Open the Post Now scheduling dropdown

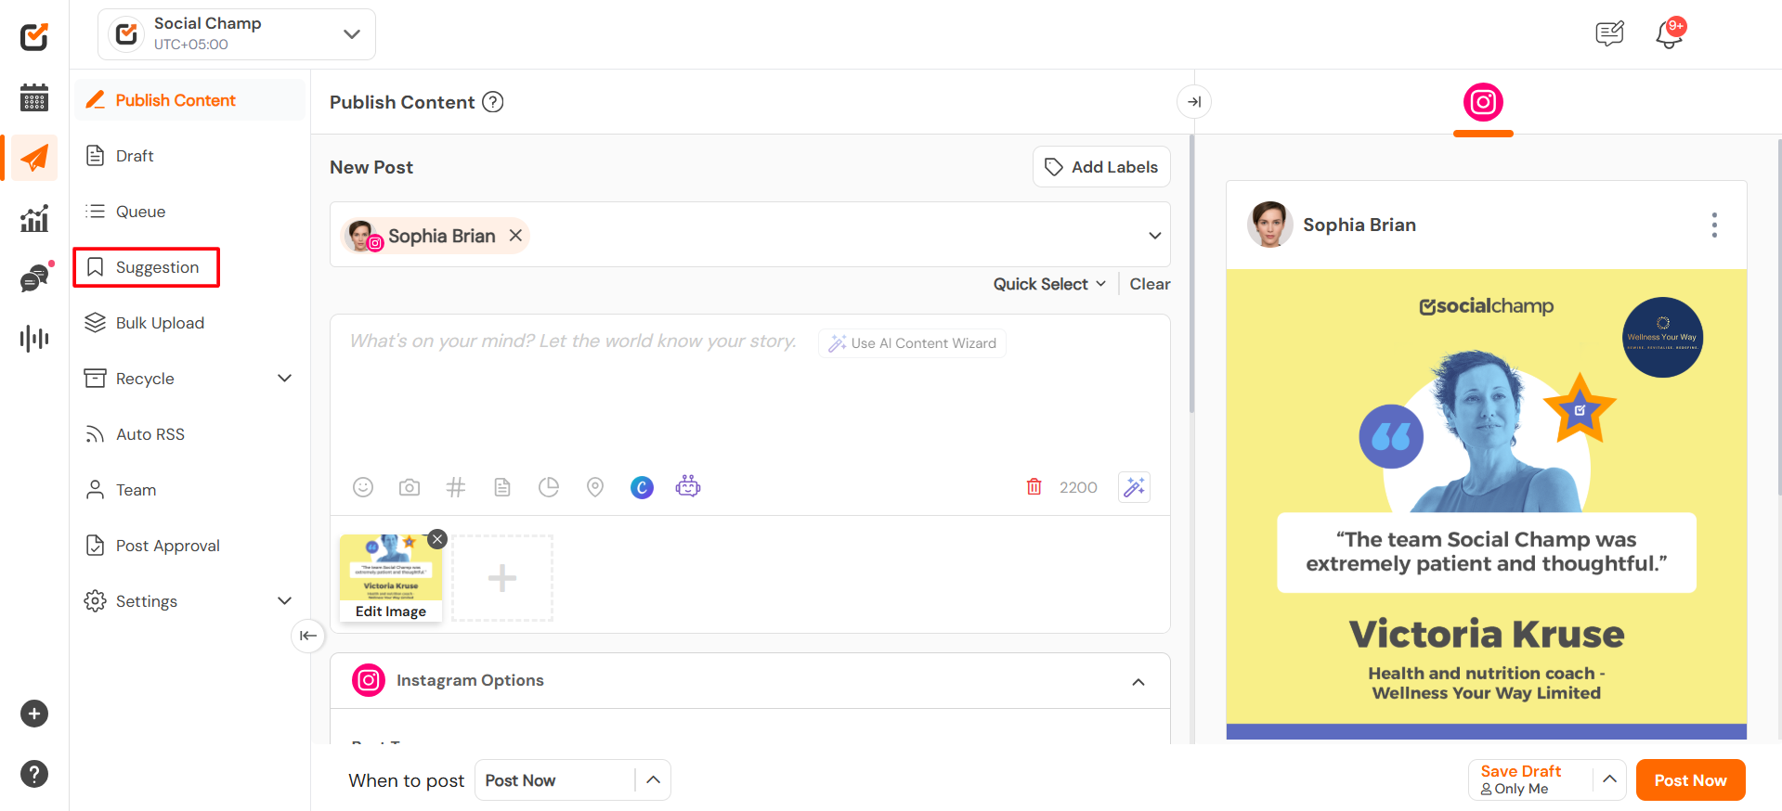(573, 780)
